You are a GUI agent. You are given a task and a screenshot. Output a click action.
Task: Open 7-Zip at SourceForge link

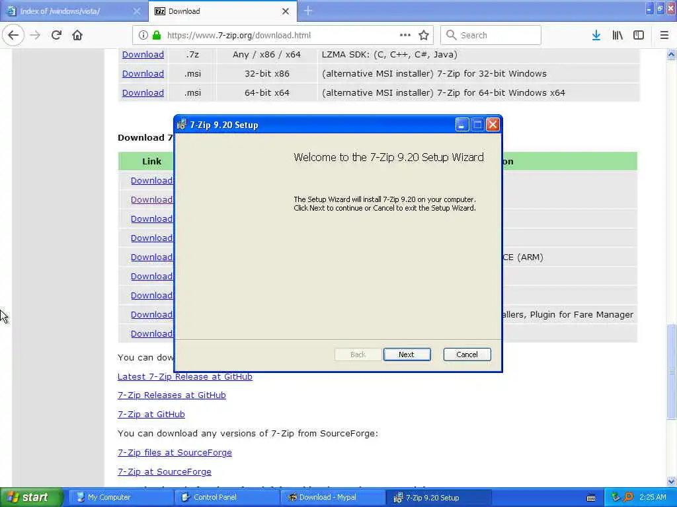[x=164, y=471]
